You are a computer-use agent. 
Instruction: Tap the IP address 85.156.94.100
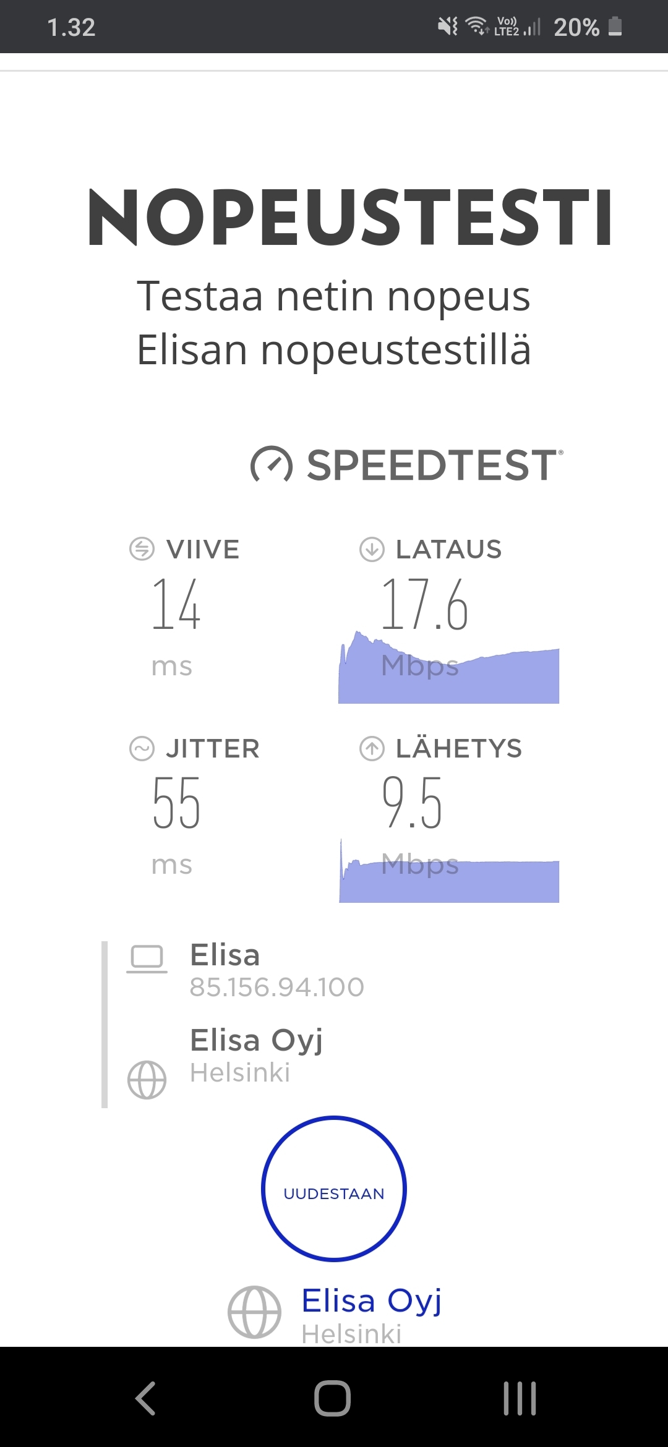tap(277, 987)
